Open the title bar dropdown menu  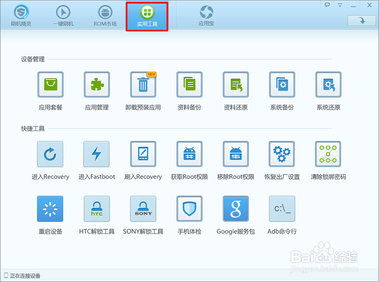pyautogui.click(x=340, y=5)
